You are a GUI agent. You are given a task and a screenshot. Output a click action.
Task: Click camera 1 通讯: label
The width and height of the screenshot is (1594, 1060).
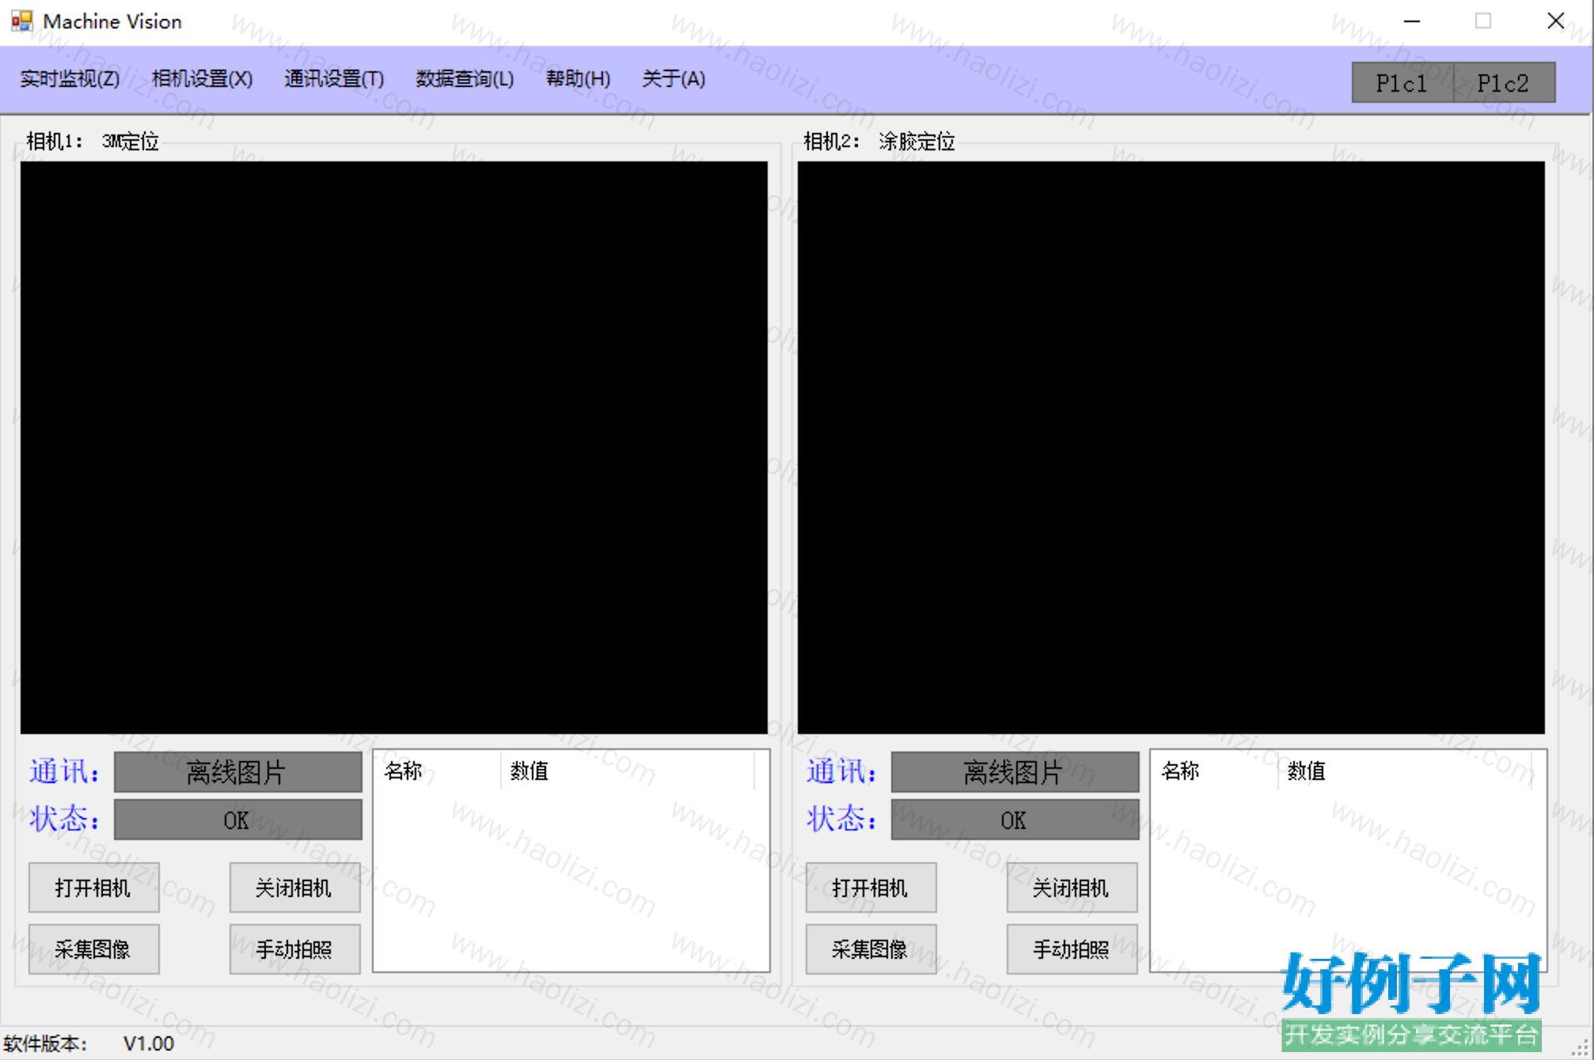[65, 771]
